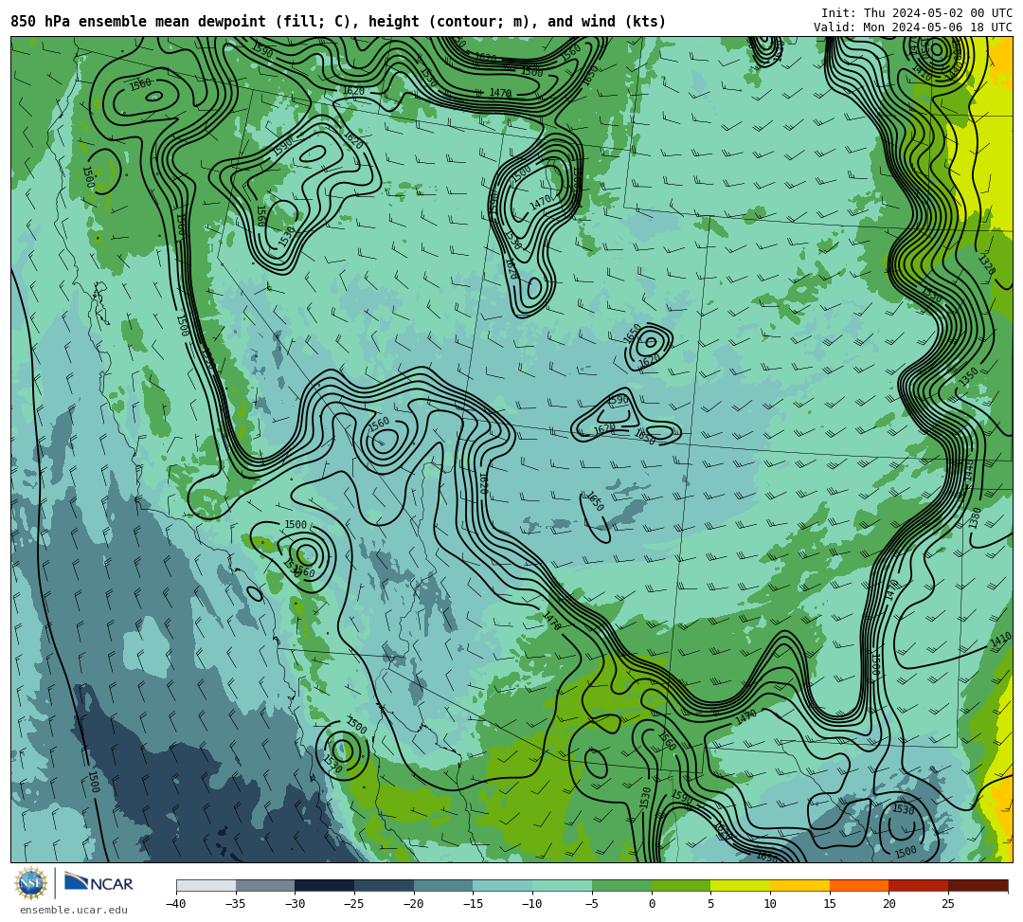This screenshot has width=1023, height=922.
Task: Pick the teal -20 to -15 swatch
Action: 443,885
